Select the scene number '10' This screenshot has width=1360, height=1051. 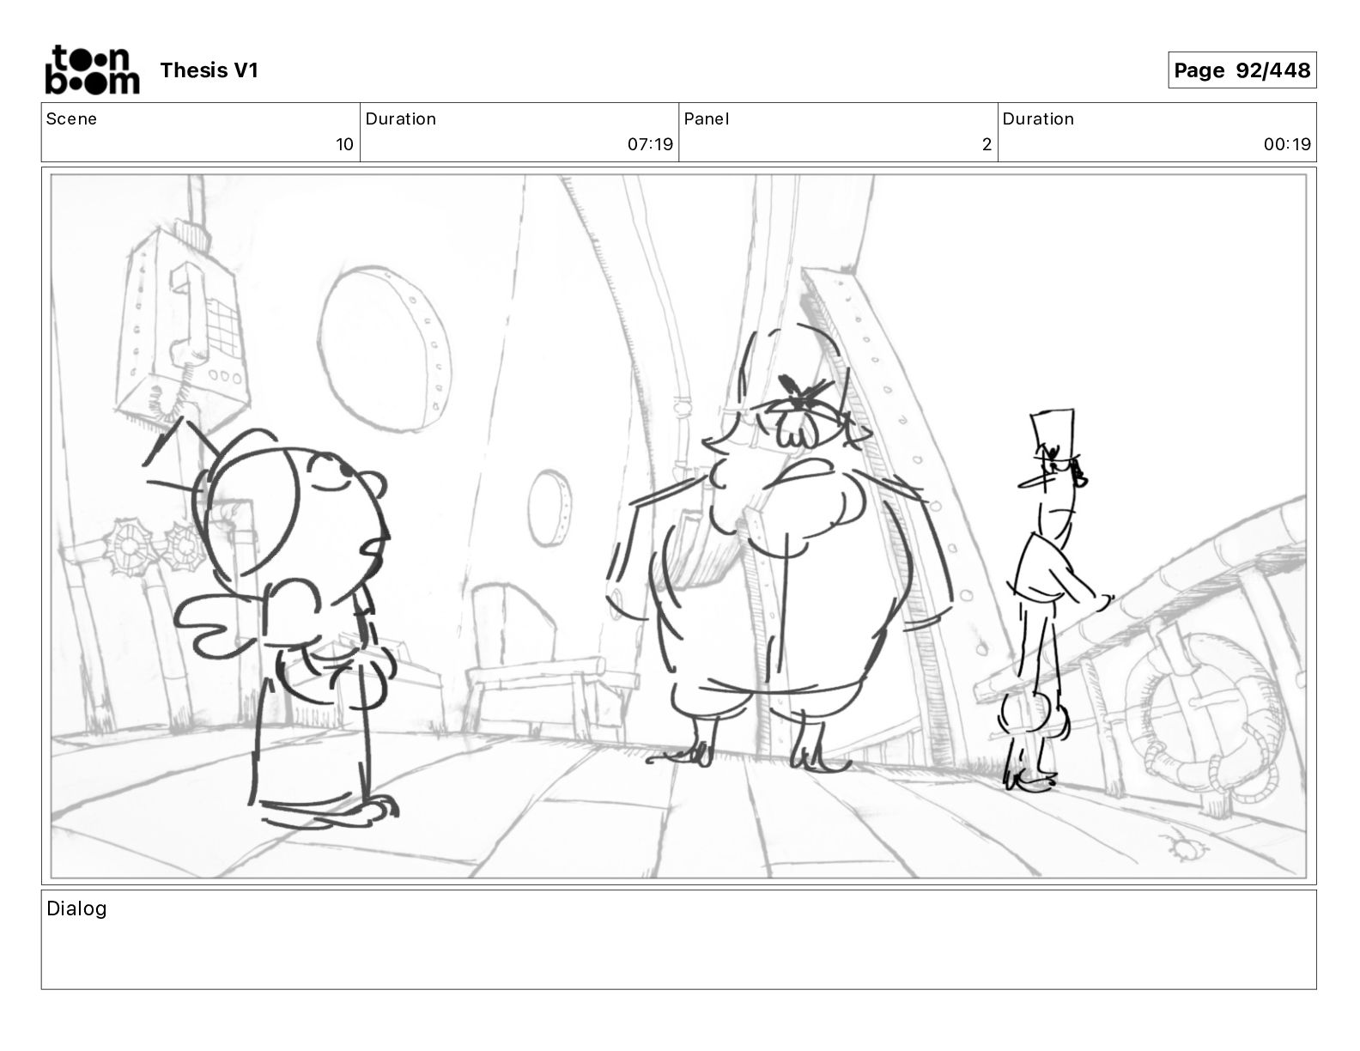(x=344, y=144)
